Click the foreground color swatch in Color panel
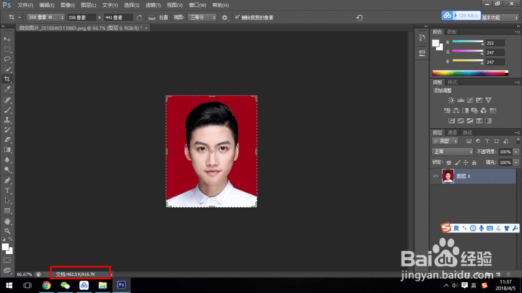This screenshot has width=522, height=293. [x=435, y=43]
